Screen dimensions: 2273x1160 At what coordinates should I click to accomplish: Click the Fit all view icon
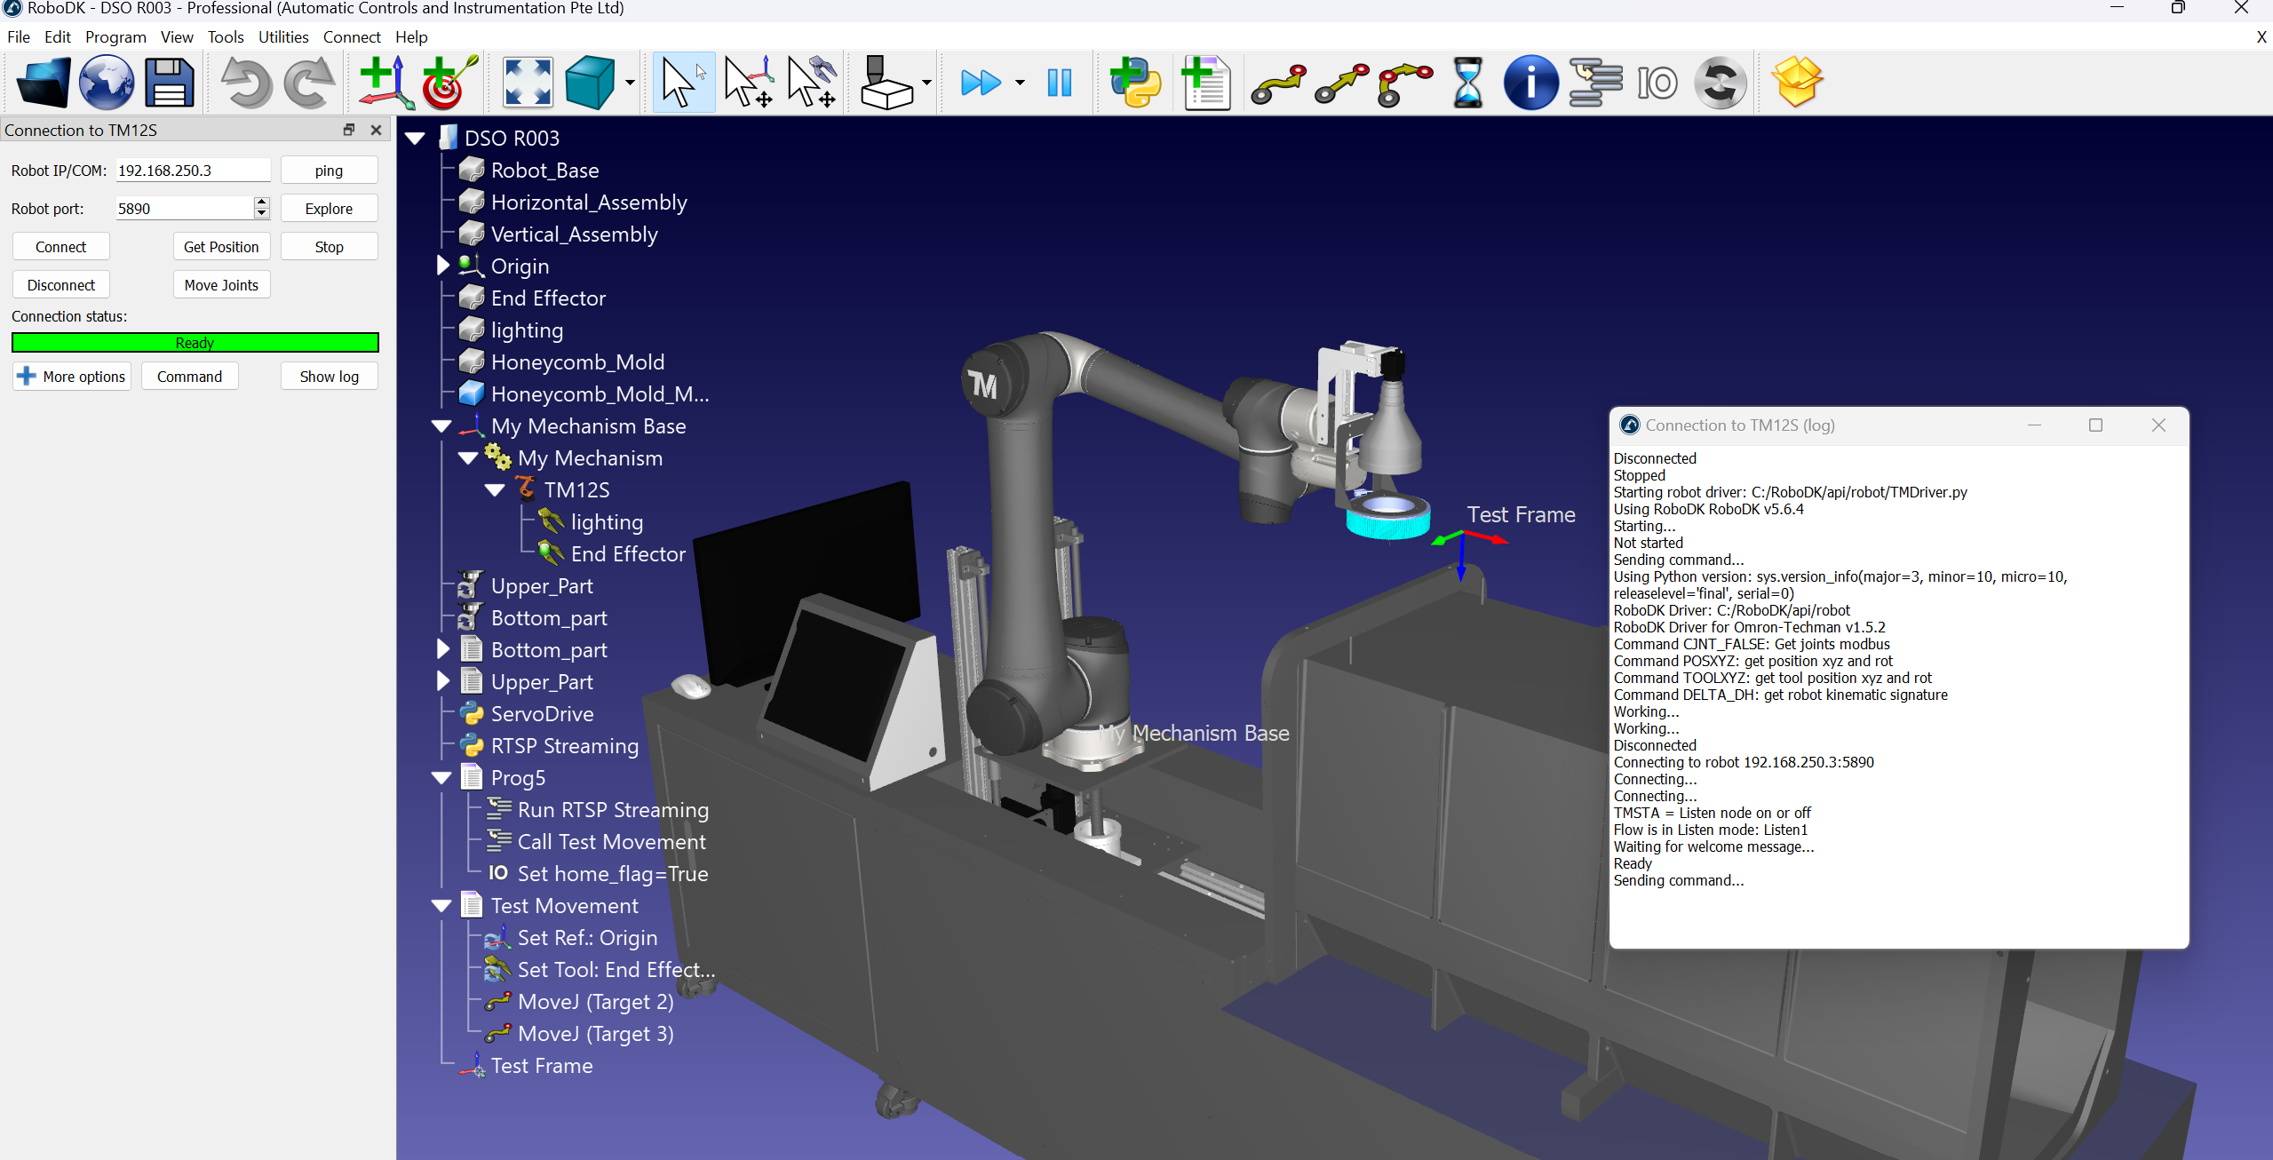coord(528,83)
